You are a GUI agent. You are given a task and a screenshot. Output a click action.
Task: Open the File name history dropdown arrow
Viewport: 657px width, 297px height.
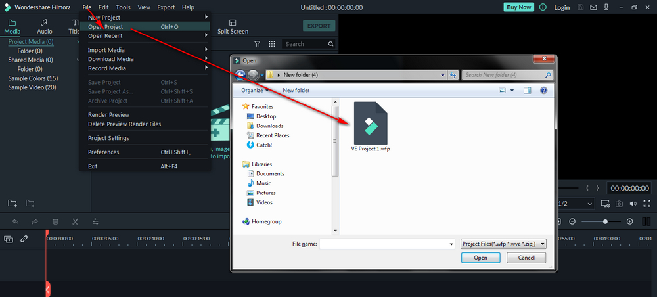(x=451, y=244)
